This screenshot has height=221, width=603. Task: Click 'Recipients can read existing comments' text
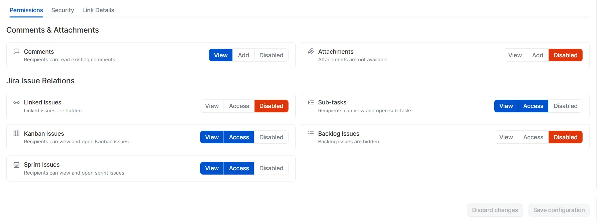(x=70, y=60)
